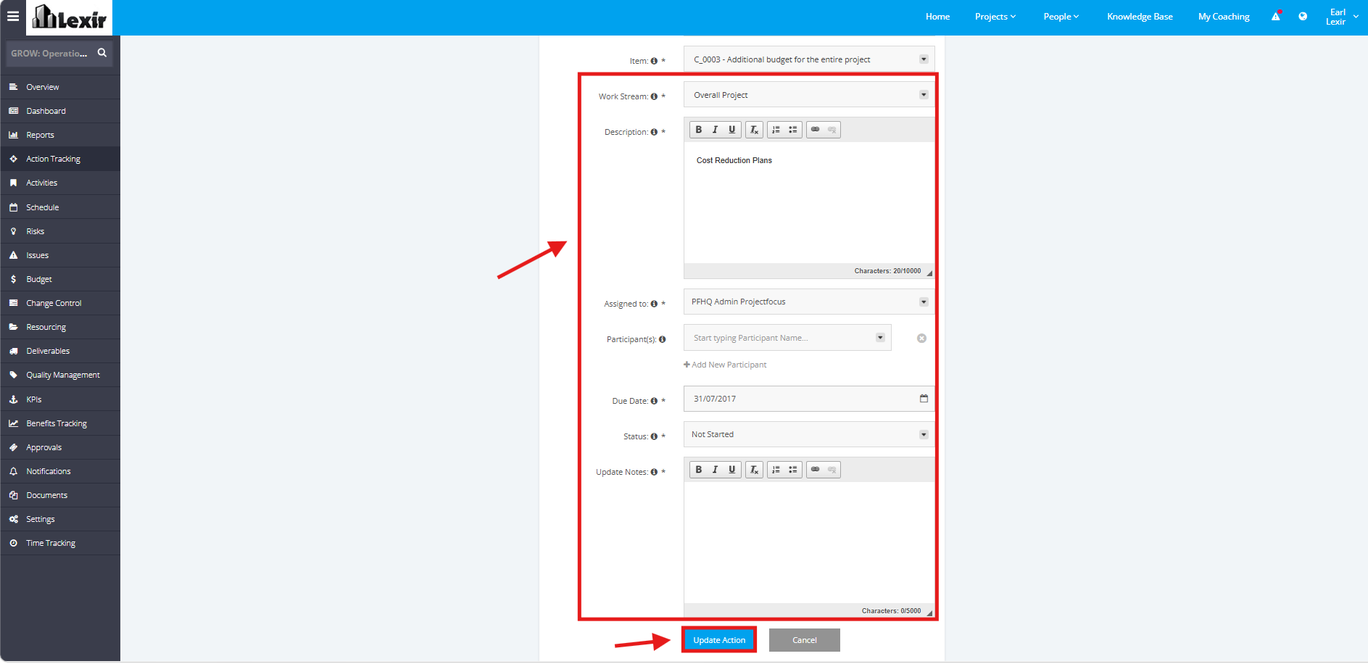Show info tooltip for Assigned to
The image size is (1368, 664).
[654, 304]
